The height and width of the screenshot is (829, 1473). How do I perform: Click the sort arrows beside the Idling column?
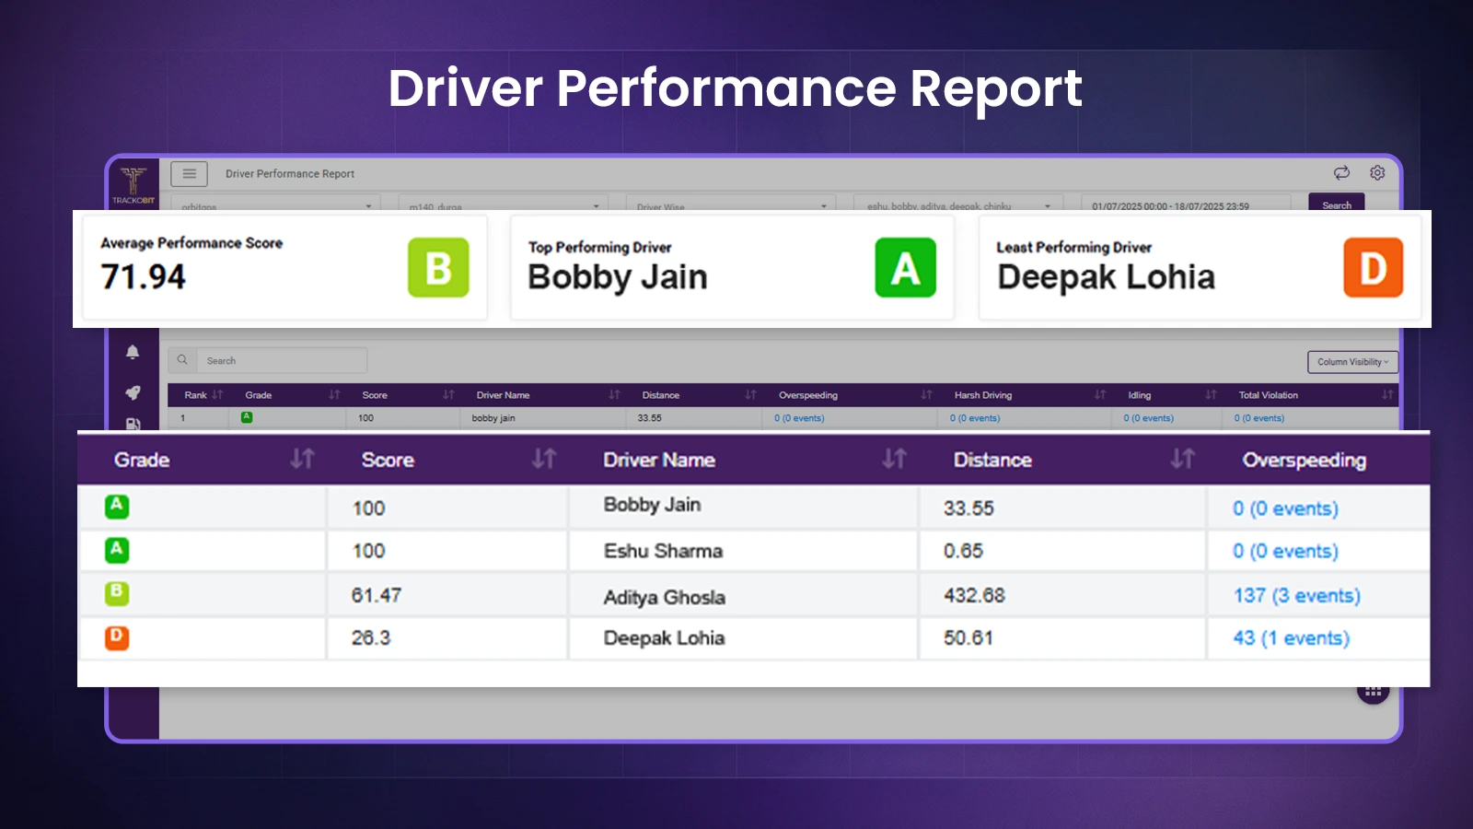[1211, 395]
